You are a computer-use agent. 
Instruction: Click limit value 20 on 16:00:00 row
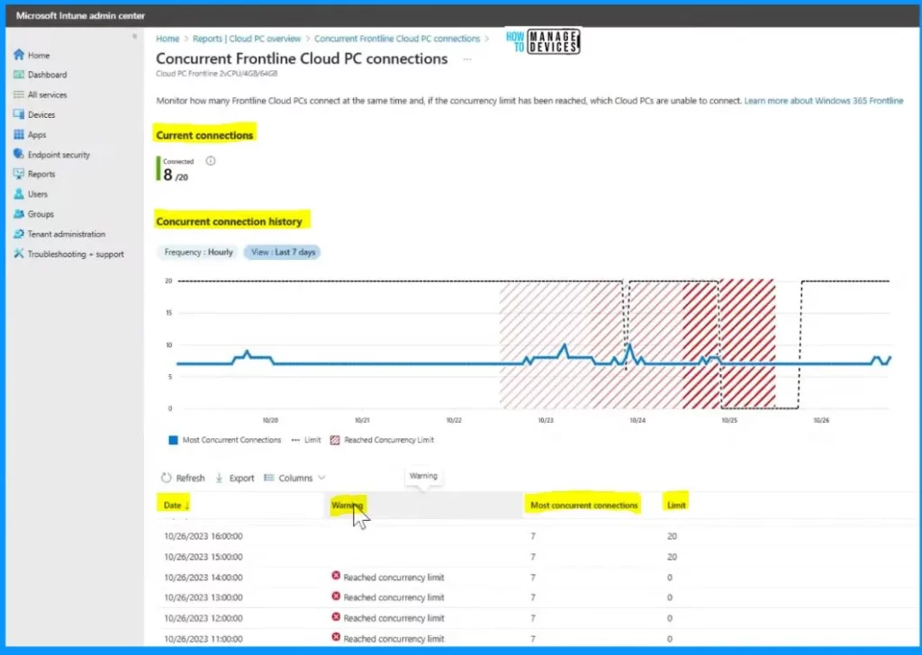672,535
